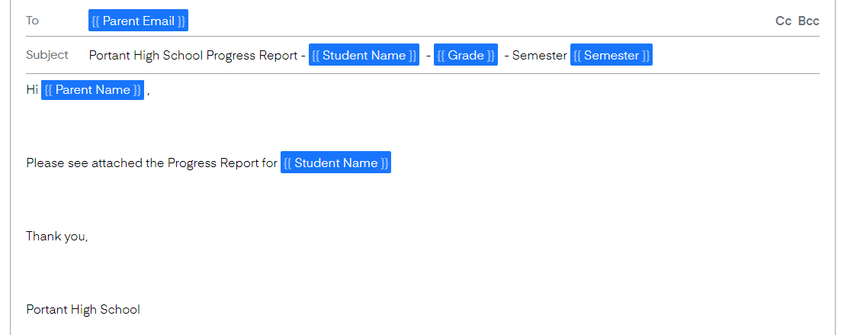841x335 pixels.
Task: Click blank line between greeting and body text
Action: tap(229, 126)
